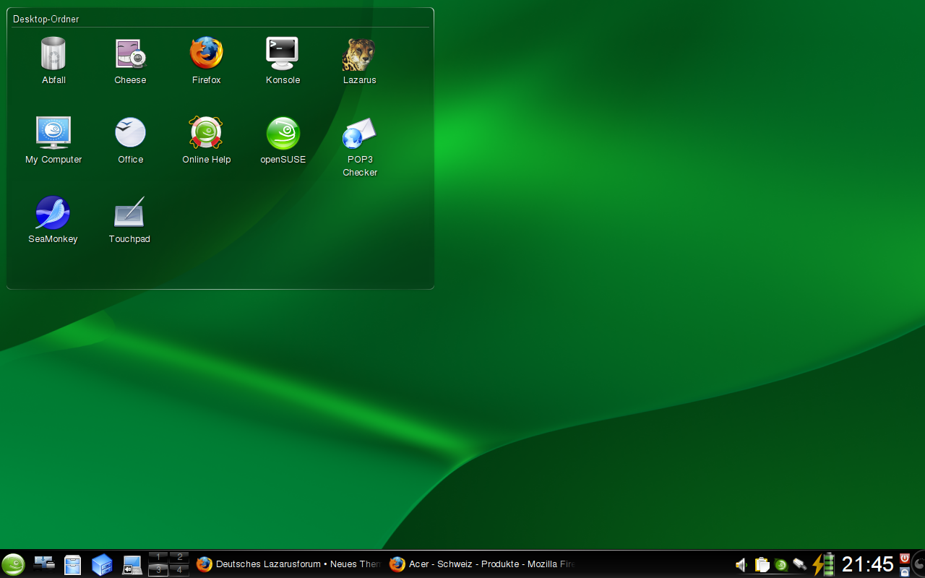925x578 pixels.
Task: Switch to the Deutsches Lazarusforum Firefox window
Action: [288, 564]
